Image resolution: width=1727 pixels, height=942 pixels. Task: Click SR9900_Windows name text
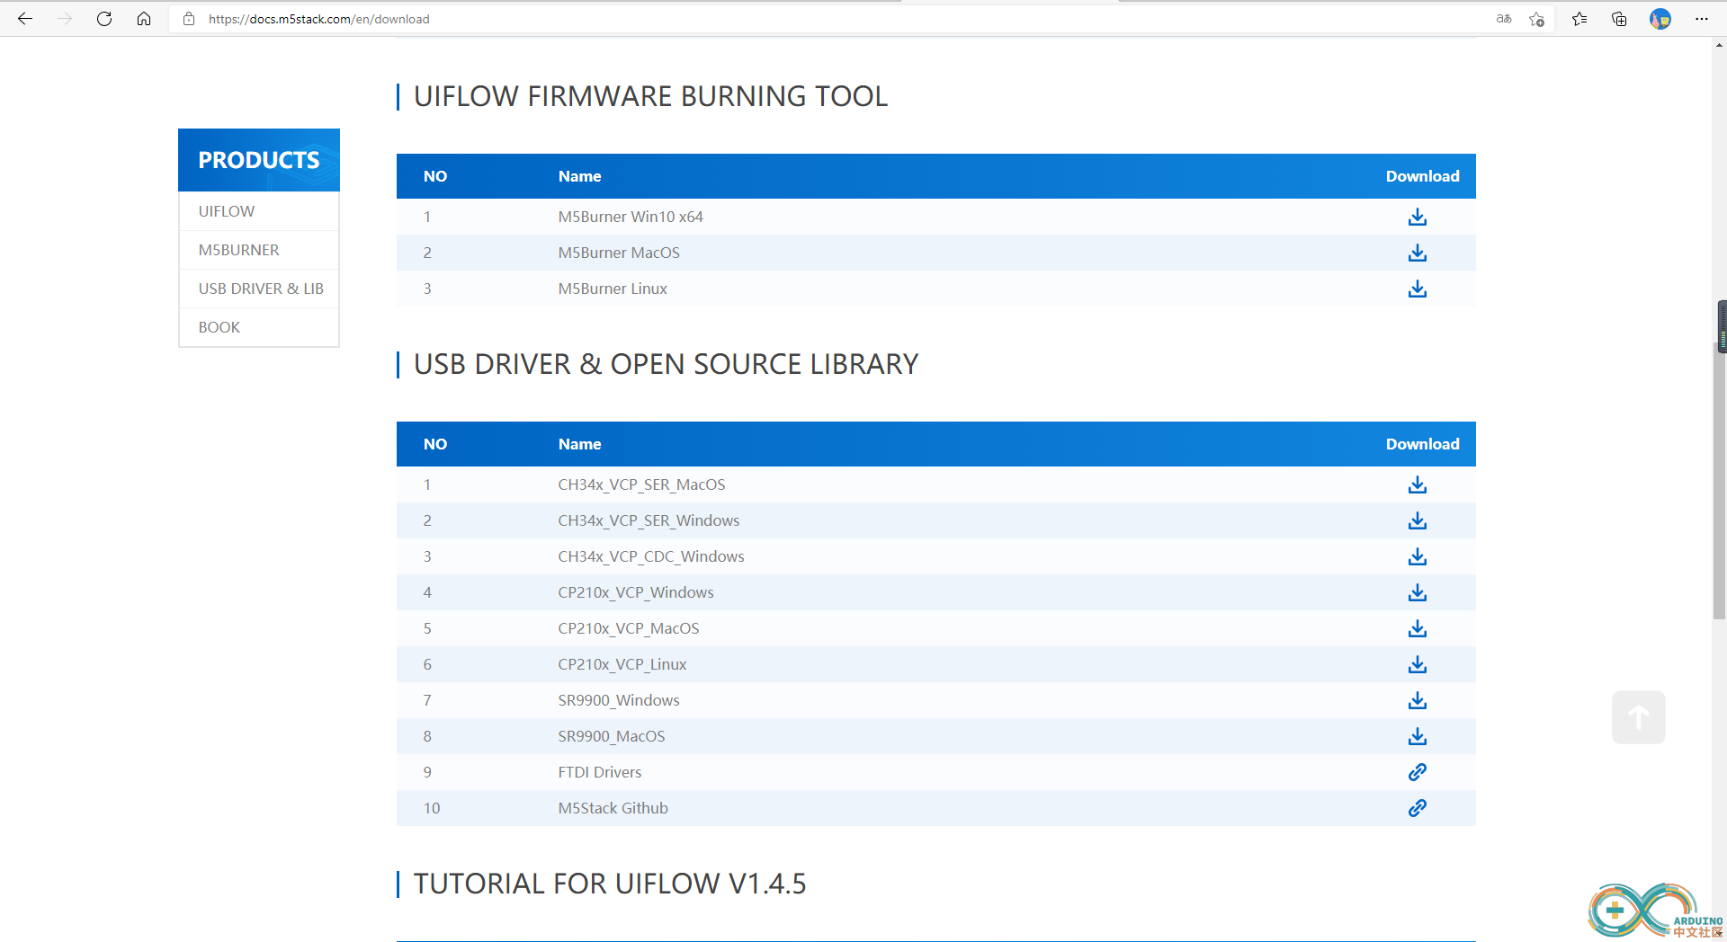pyautogui.click(x=619, y=700)
